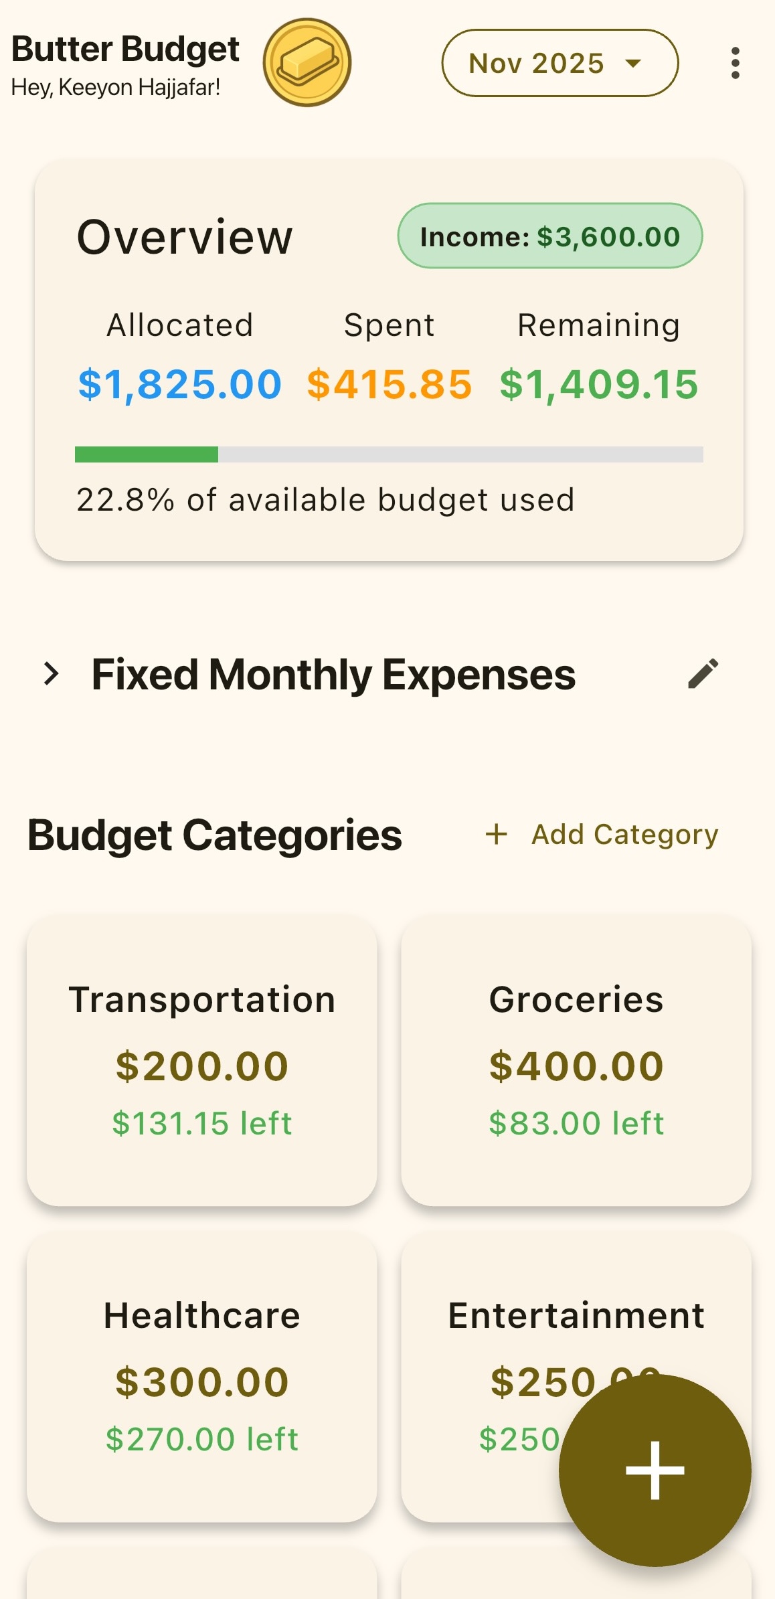Click the Allocated amount $1,825.00
This screenshot has width=775, height=1599.
(179, 385)
